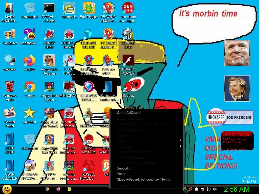The width and height of the screenshot is (259, 194).
Task: Launch the Bad Piggies game icon
Action: click(89, 11)
